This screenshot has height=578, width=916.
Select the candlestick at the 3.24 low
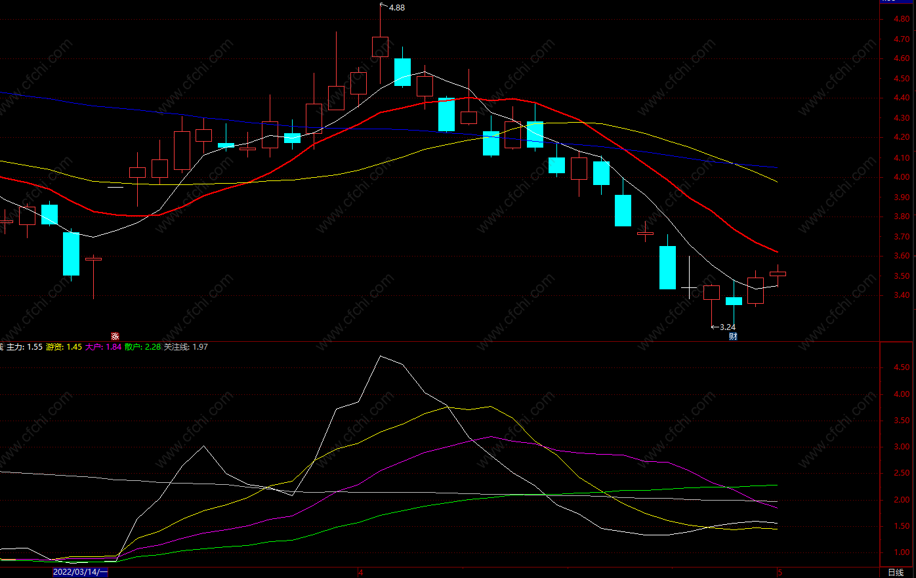[x=711, y=293]
